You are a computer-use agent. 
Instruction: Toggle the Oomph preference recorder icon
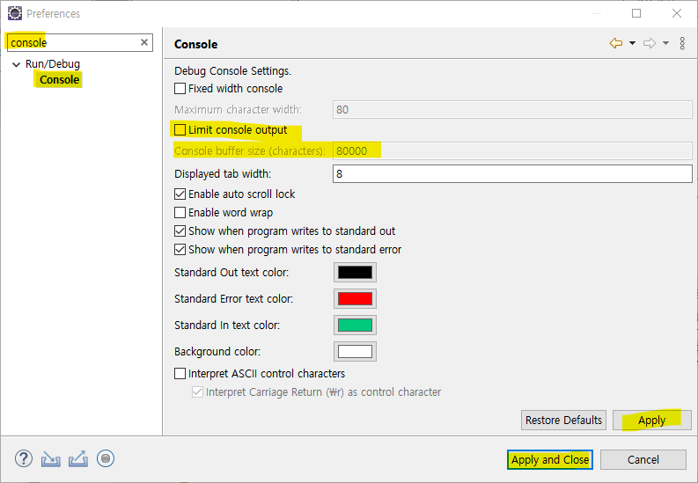click(x=106, y=458)
